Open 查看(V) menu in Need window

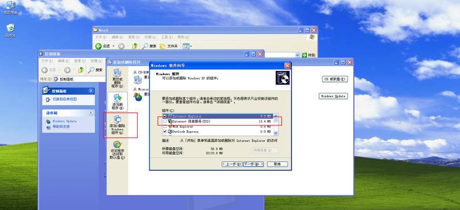tap(134, 37)
